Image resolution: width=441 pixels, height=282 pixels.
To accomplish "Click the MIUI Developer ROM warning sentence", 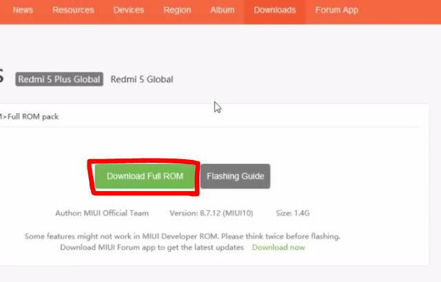I will (x=182, y=236).
